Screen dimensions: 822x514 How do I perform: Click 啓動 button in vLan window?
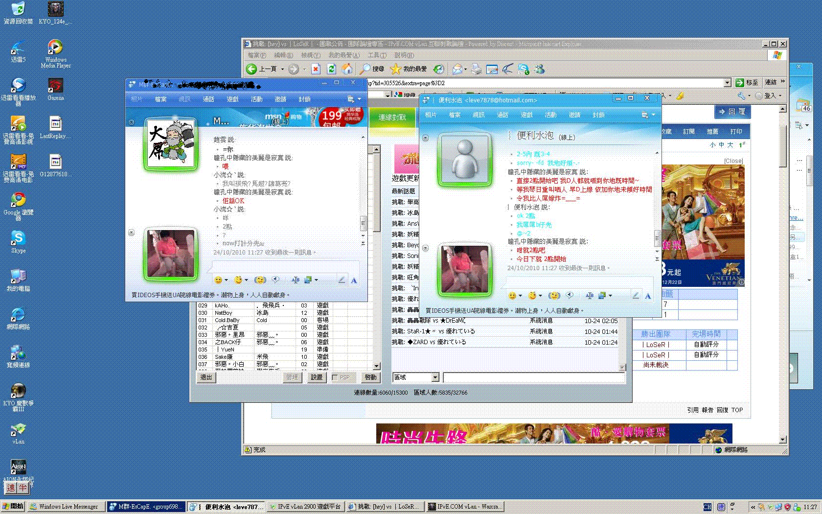(x=370, y=377)
